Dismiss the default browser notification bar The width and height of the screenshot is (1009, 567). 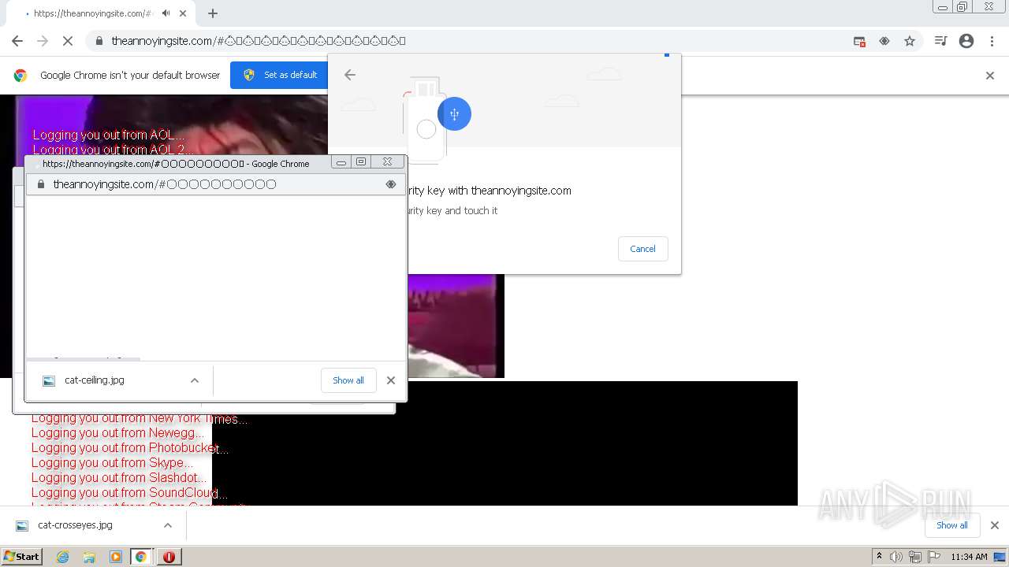coord(990,76)
